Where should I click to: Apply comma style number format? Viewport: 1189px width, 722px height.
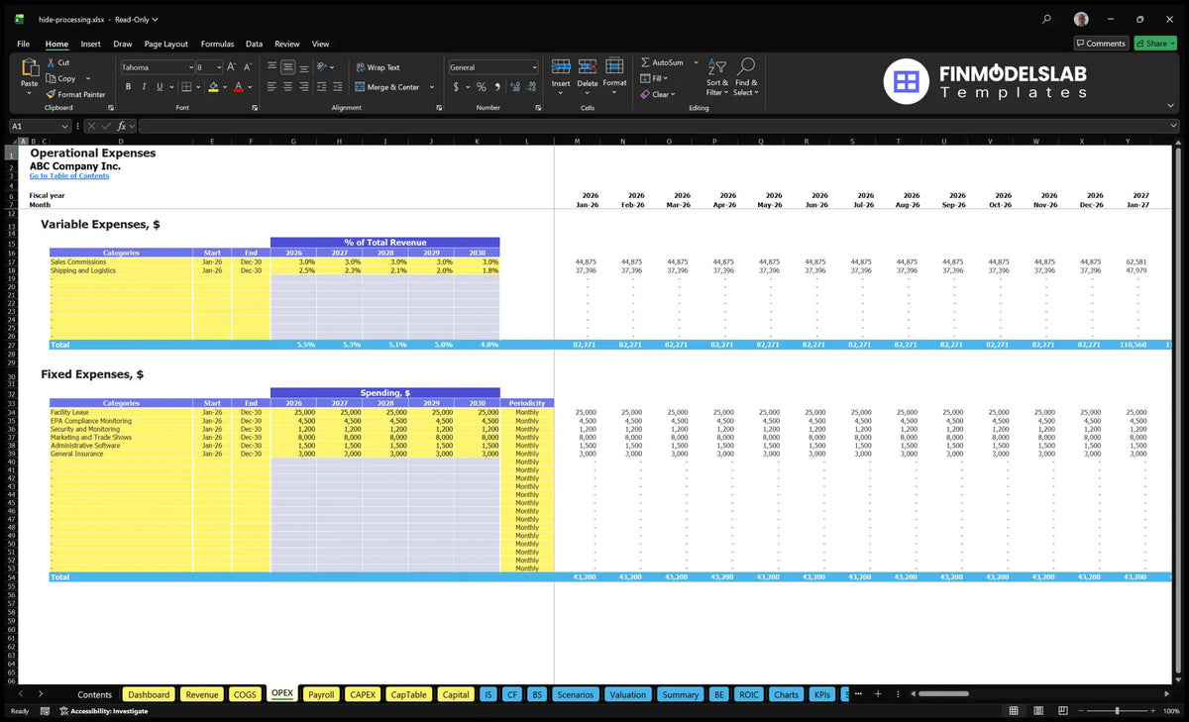497,87
